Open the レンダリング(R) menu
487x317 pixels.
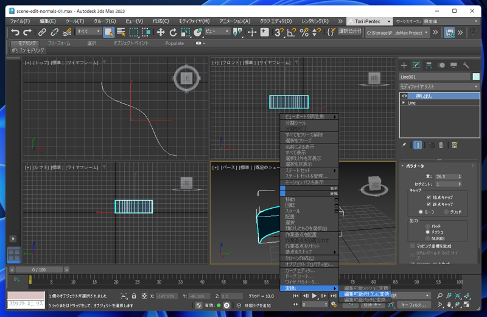click(x=315, y=21)
